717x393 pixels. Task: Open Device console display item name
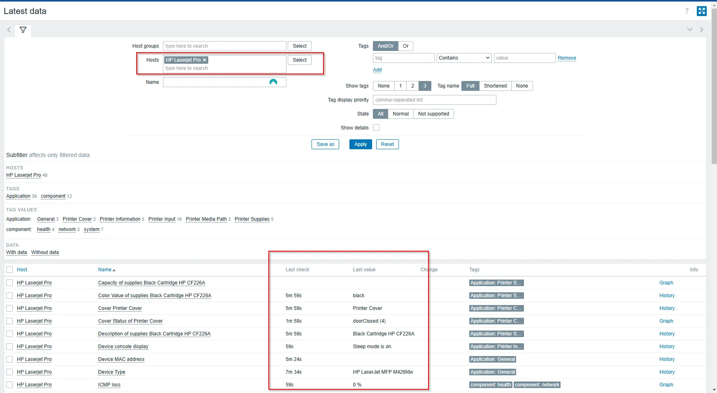123,347
